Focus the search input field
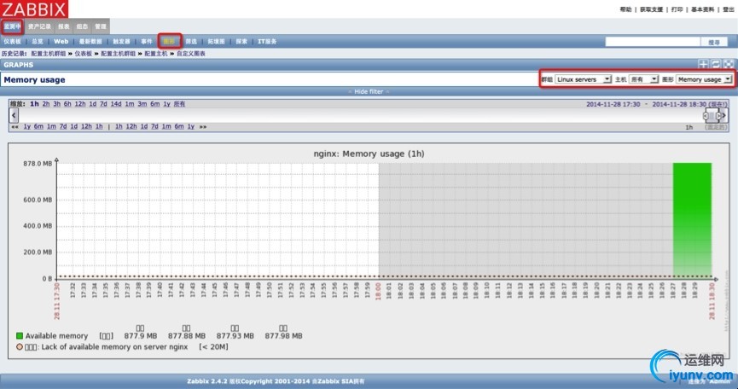Image resolution: width=738 pixels, height=389 pixels. click(653, 42)
